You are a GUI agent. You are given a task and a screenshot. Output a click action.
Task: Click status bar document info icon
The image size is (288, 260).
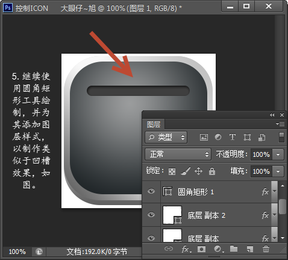pyautogui.click(x=39, y=252)
